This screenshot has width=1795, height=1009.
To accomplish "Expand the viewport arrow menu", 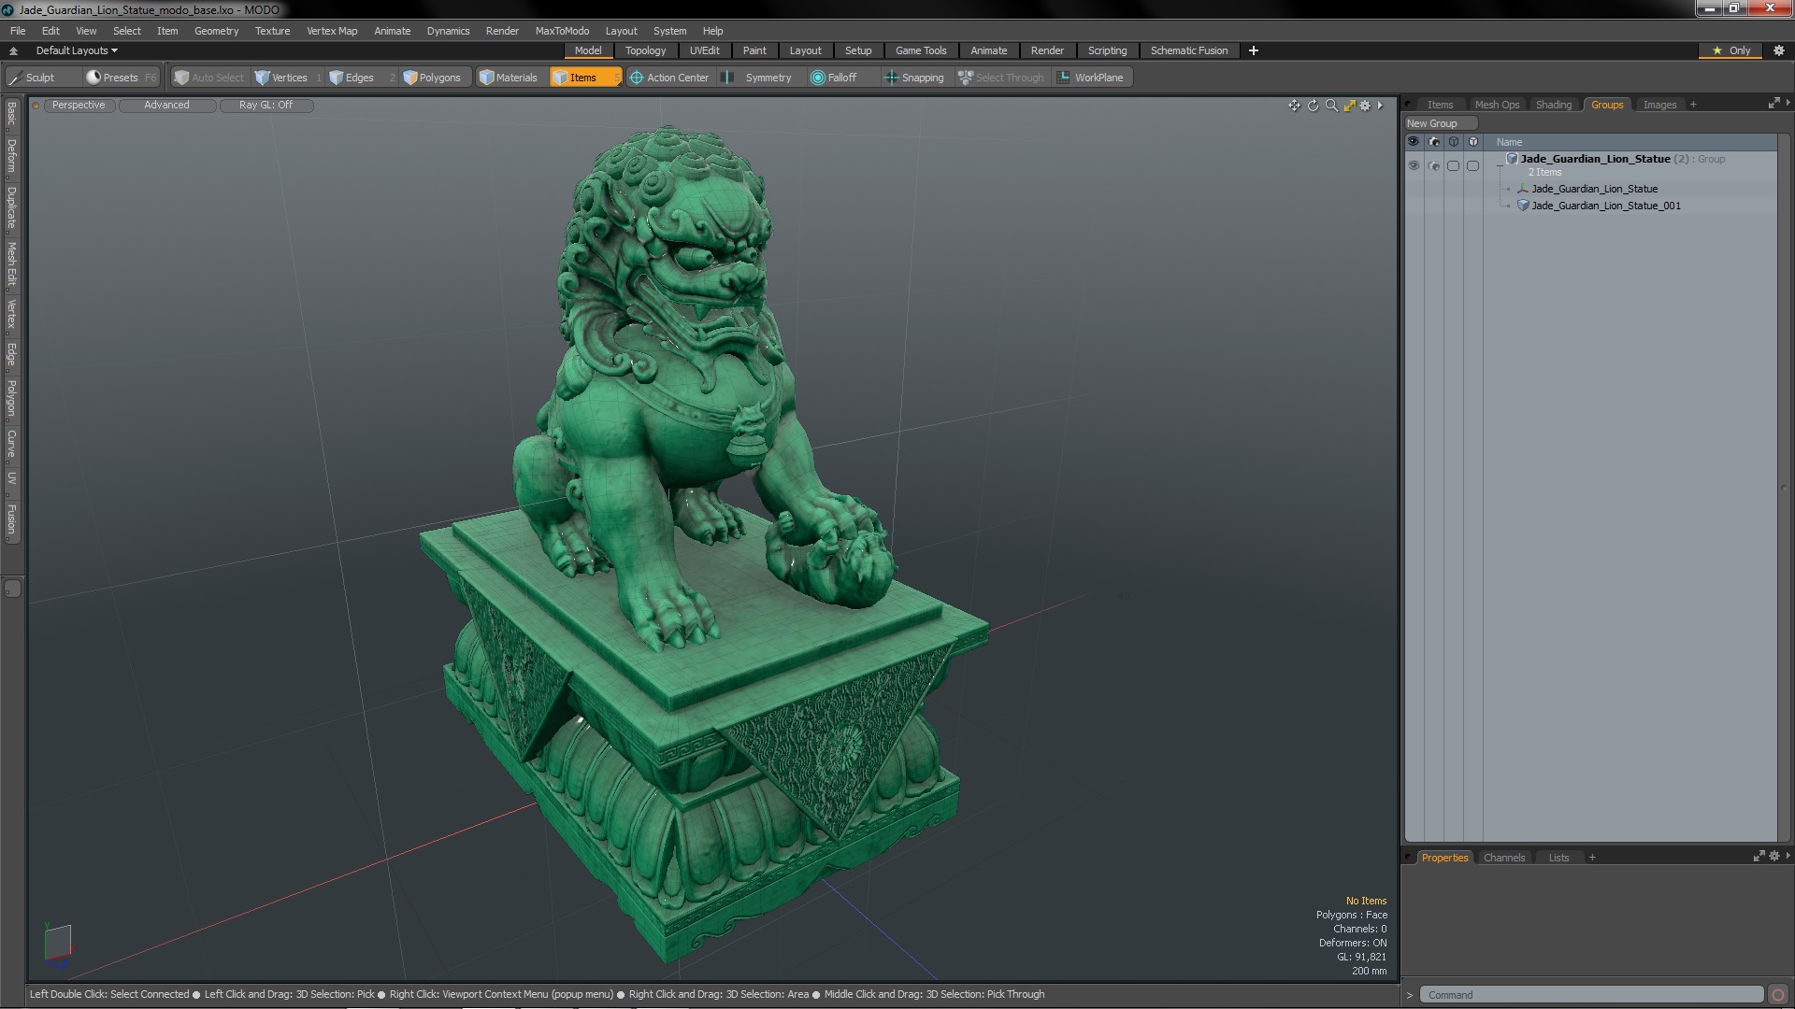I will [1380, 106].
